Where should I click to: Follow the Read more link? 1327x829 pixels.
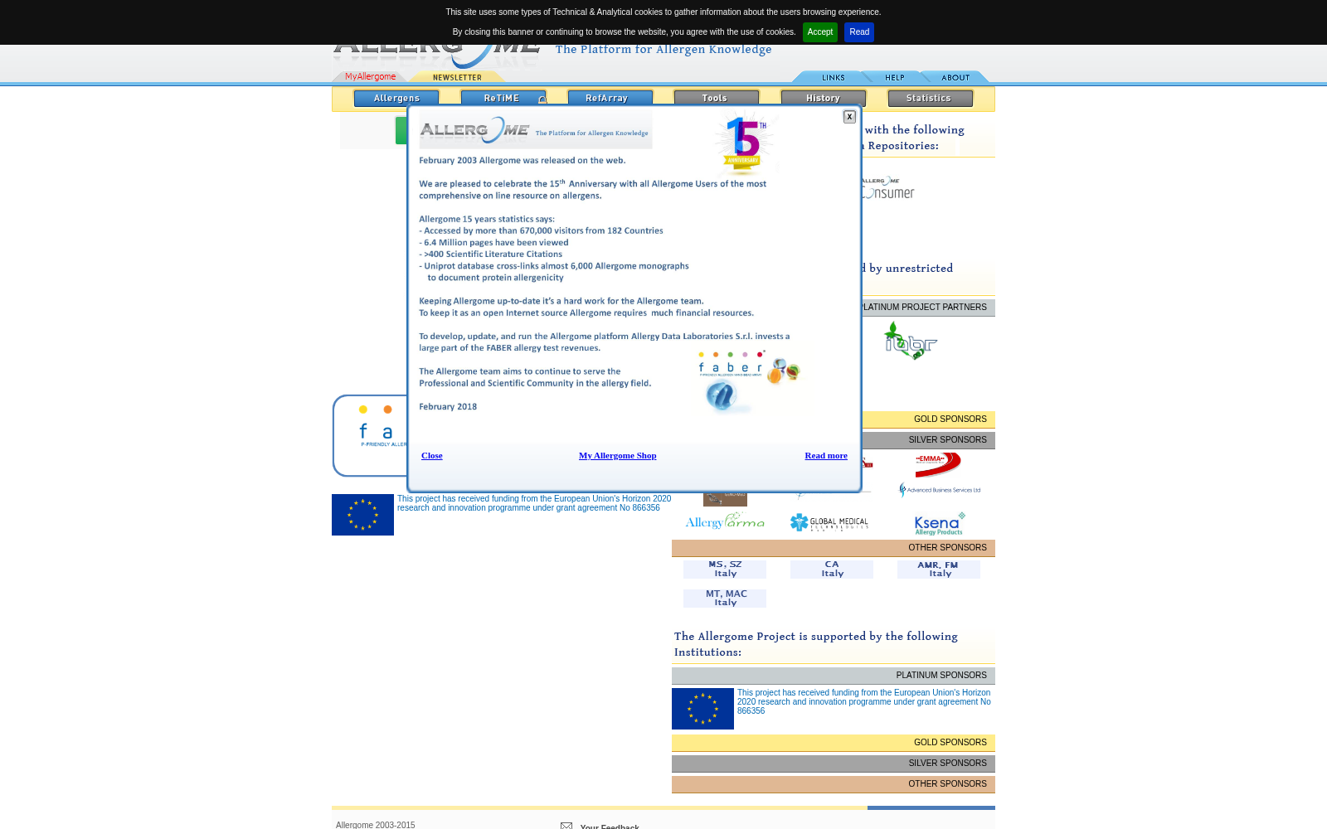coord(826,455)
